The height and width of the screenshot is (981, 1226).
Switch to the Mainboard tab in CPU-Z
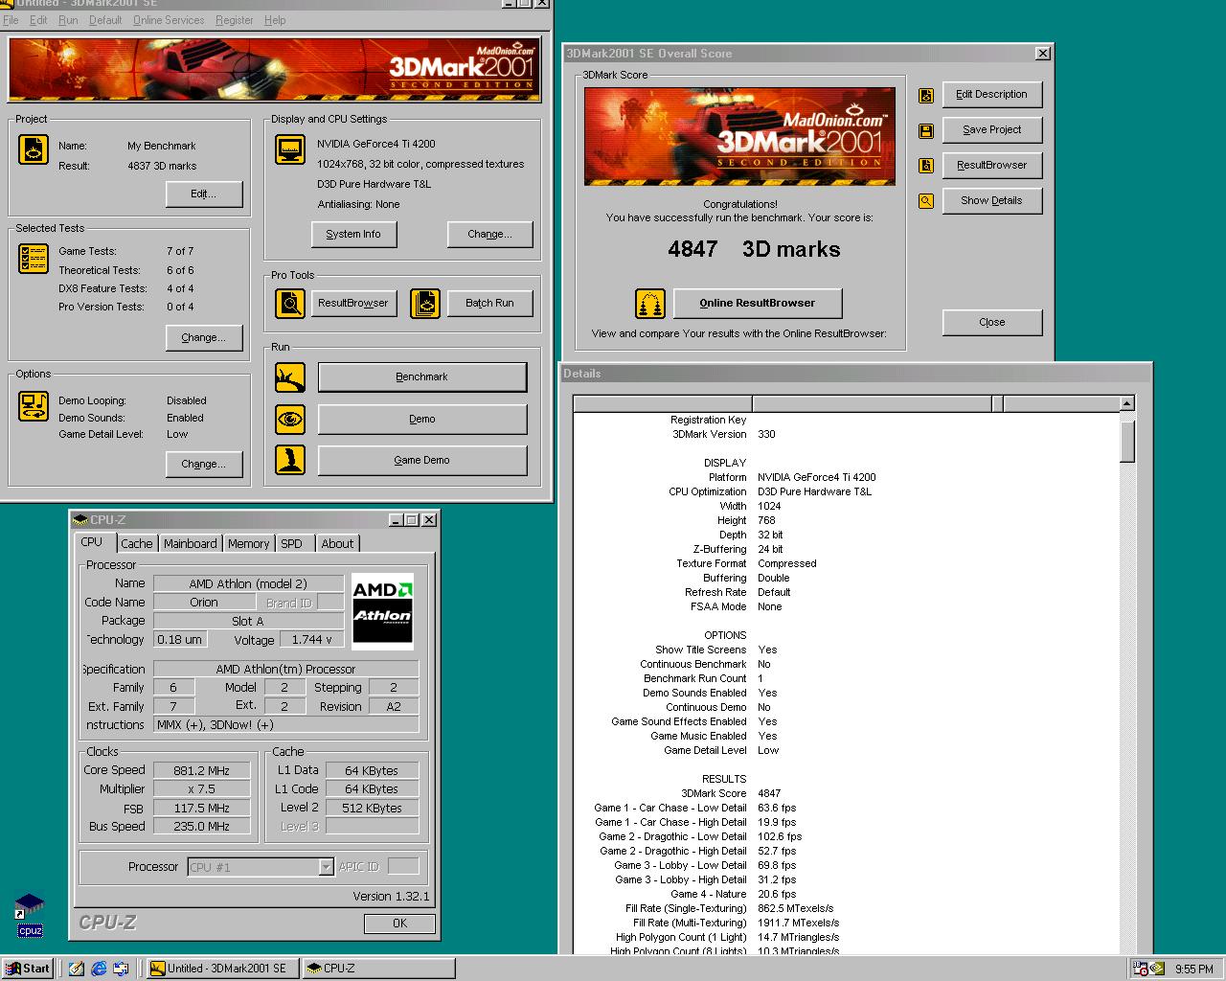tap(190, 544)
